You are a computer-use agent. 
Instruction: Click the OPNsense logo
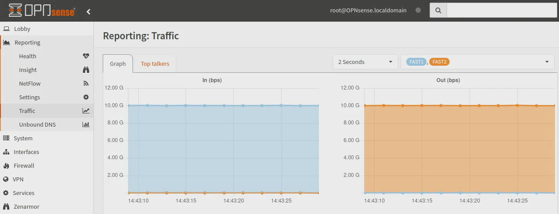pyautogui.click(x=42, y=11)
